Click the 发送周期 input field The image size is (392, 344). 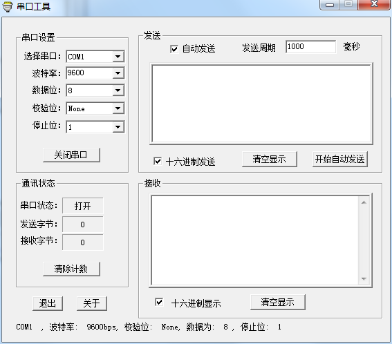[x=310, y=47]
